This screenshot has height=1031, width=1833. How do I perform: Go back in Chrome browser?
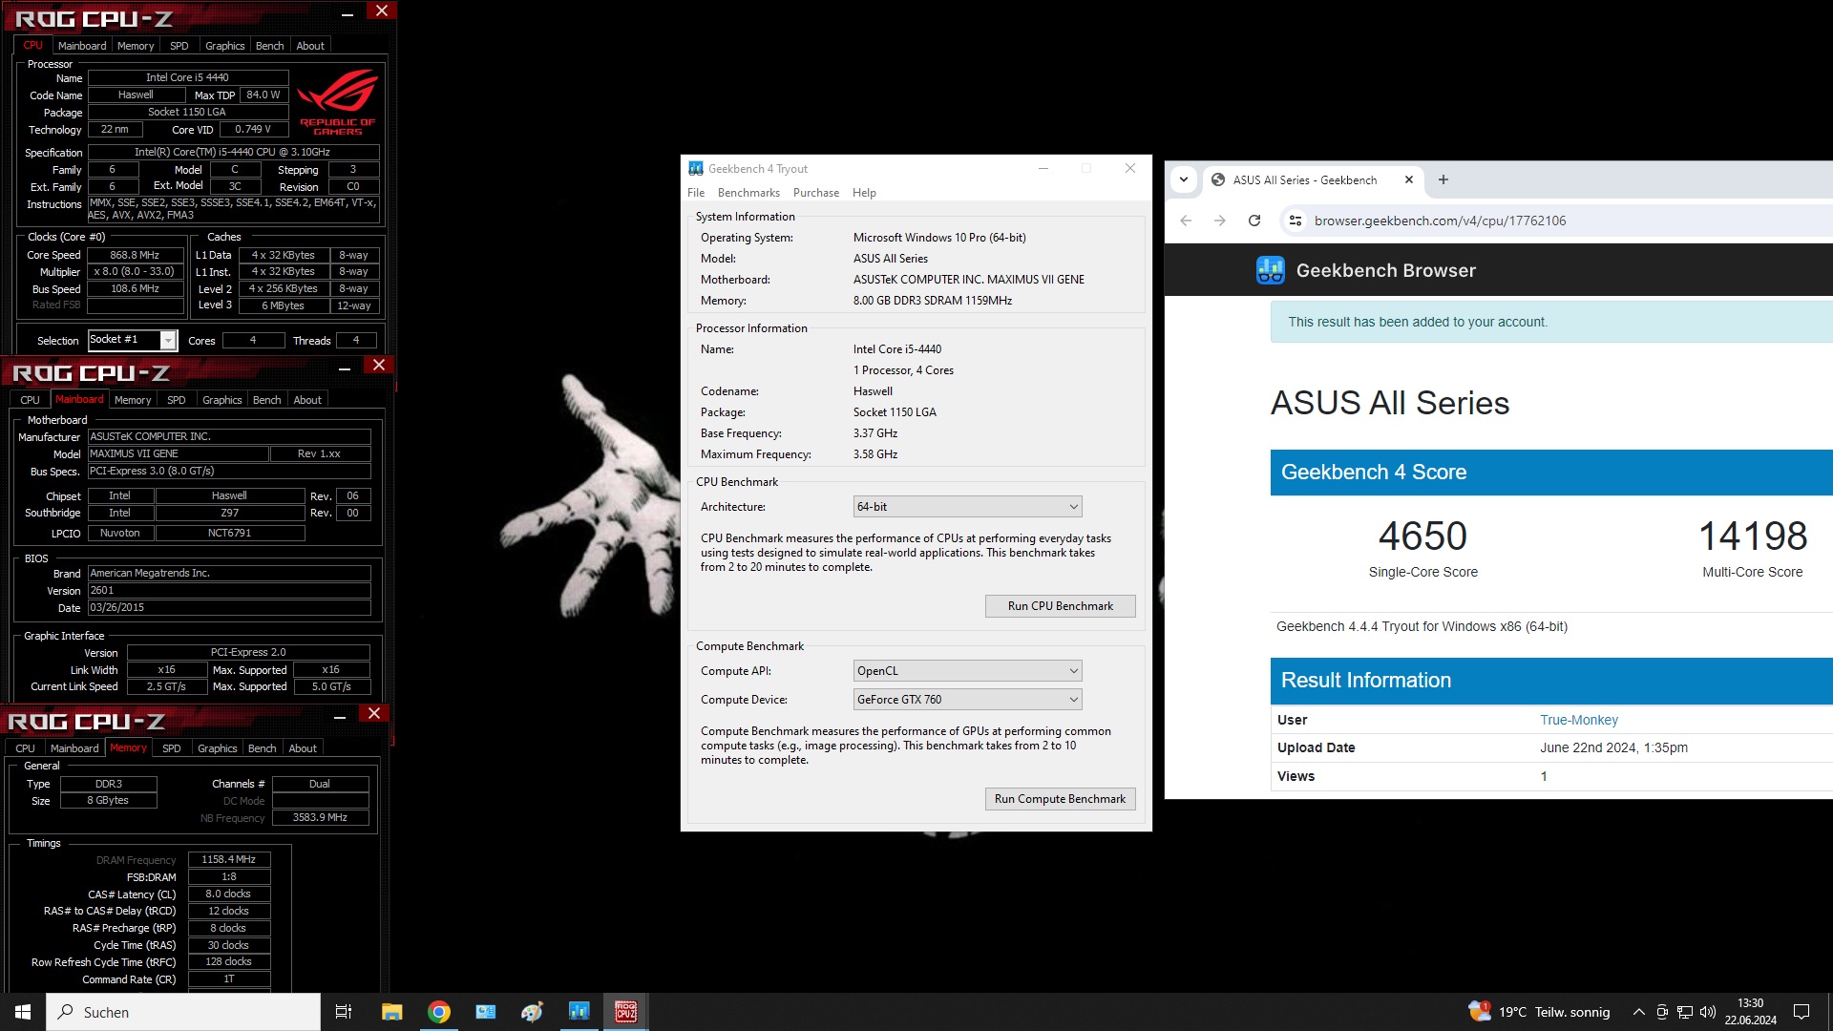tap(1186, 221)
